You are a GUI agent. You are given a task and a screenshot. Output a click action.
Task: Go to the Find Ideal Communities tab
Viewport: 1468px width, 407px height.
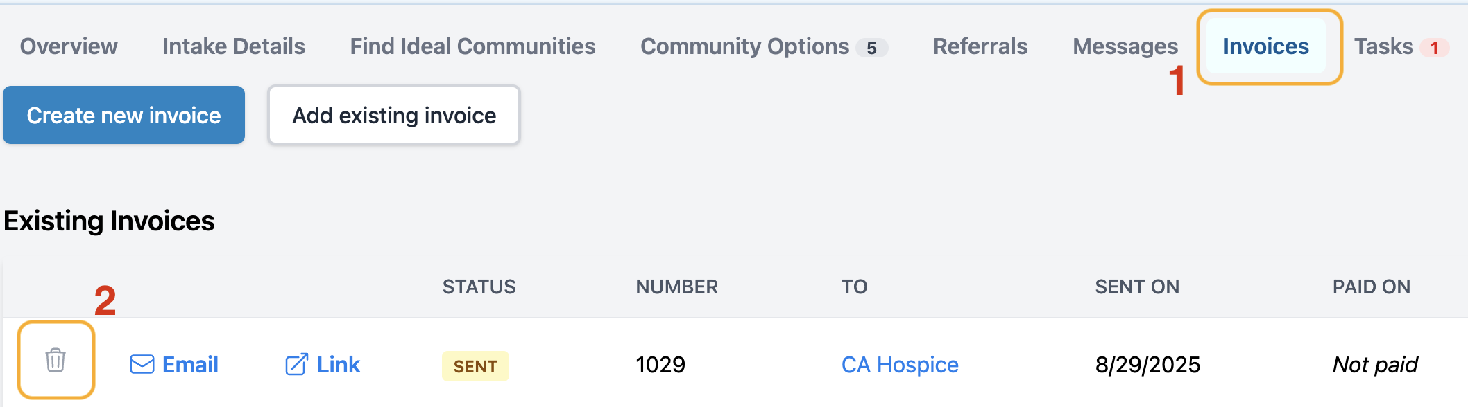(x=472, y=46)
